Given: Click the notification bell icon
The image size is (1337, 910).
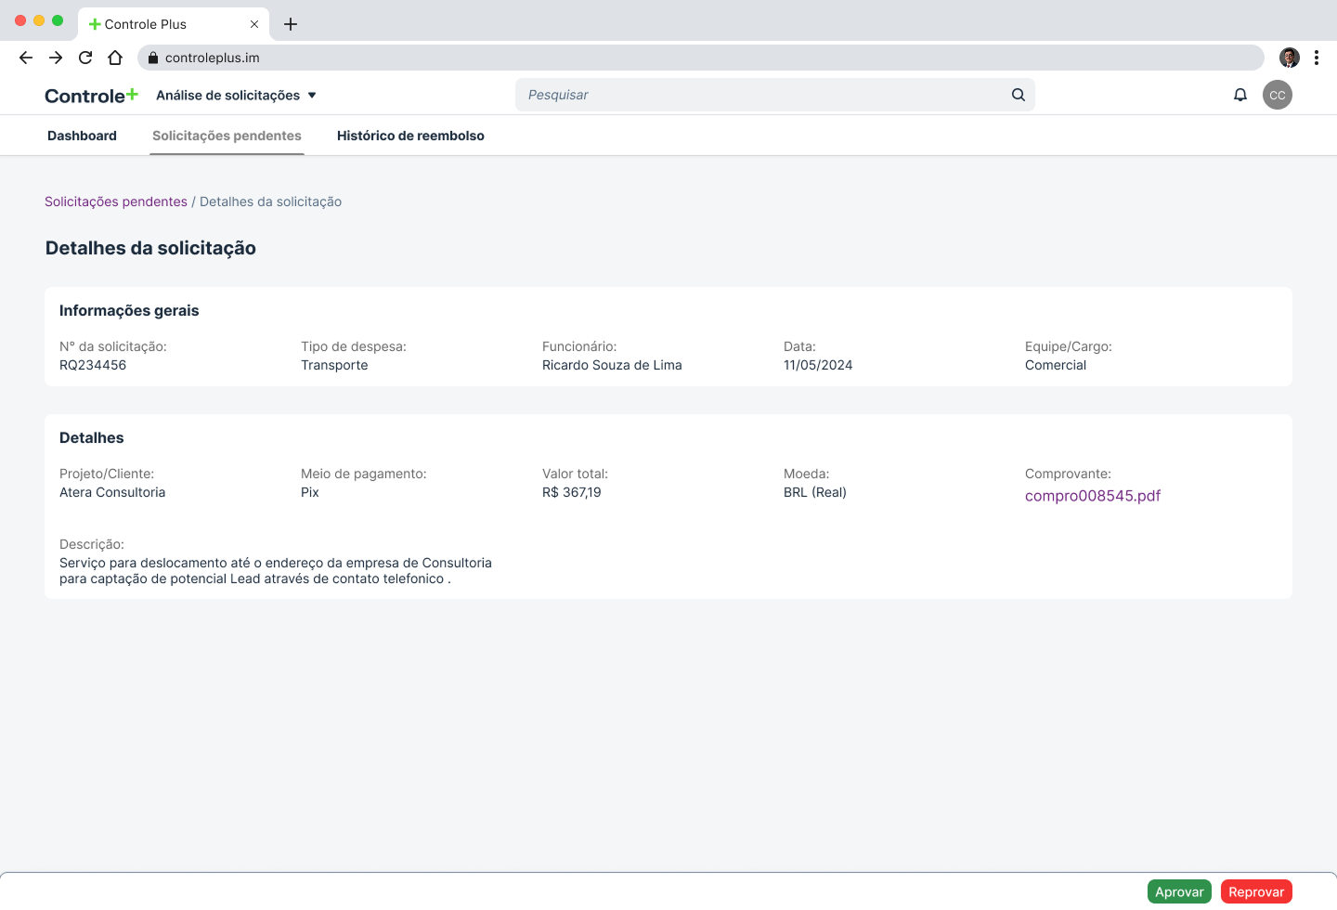Looking at the screenshot, I should 1240,95.
